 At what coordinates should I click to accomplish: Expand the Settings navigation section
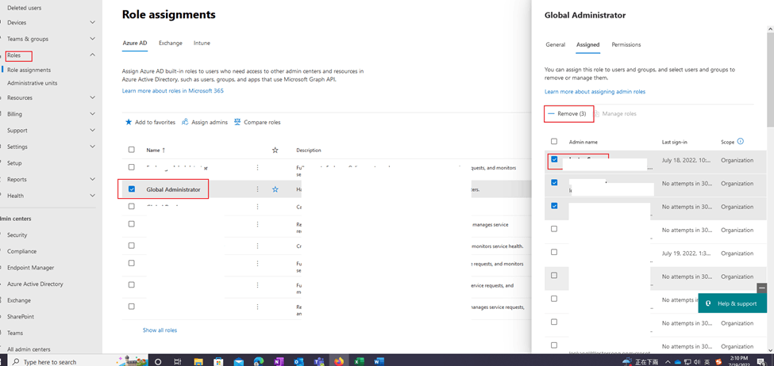pyautogui.click(x=93, y=147)
